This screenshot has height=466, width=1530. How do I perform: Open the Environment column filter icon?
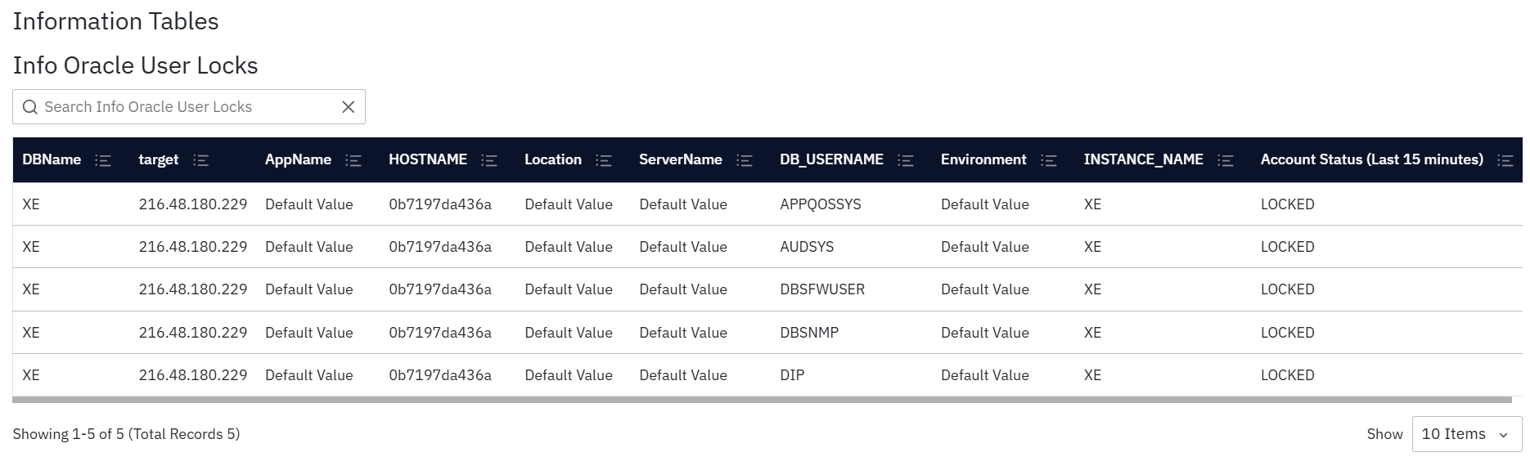[x=1049, y=160]
